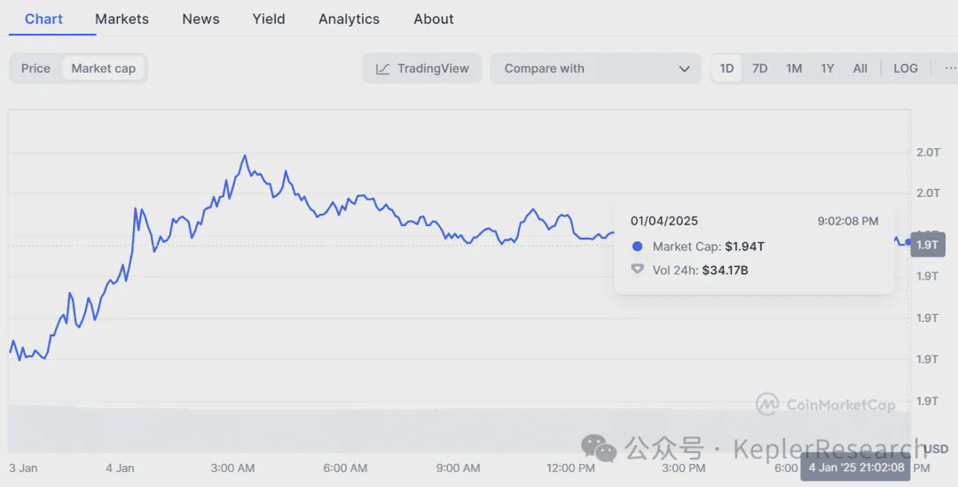
Task: Click the 1.9T current value label
Action: pyautogui.click(x=927, y=244)
